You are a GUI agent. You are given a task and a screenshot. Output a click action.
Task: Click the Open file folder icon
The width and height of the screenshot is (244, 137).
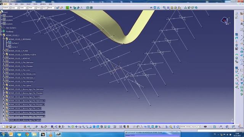pos(7,127)
